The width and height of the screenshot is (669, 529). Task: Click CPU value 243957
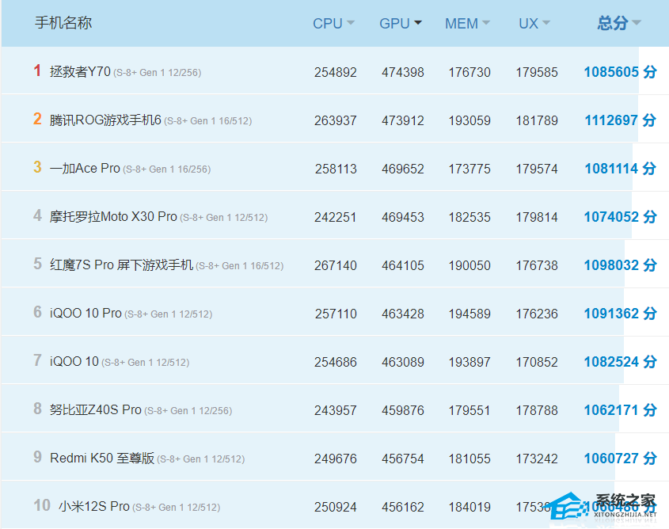click(336, 409)
